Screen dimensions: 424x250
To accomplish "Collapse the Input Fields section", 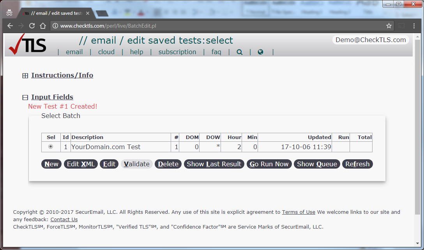I will coord(25,97).
